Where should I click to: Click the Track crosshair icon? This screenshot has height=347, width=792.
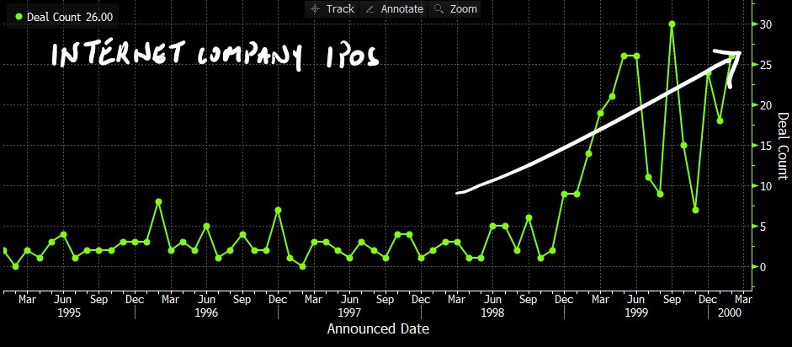(316, 9)
